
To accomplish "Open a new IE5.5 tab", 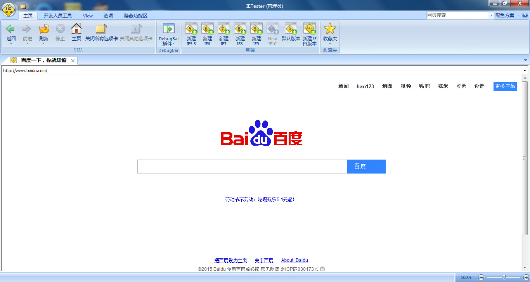I will 191,29.
